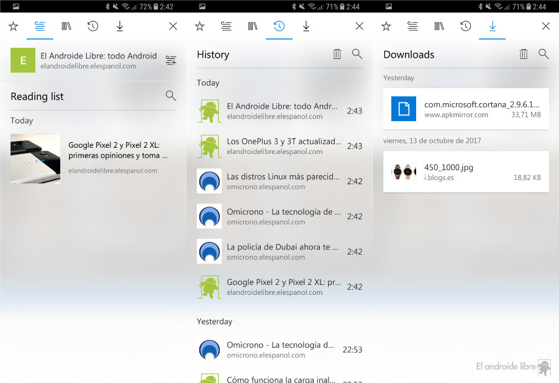The height and width of the screenshot is (383, 559).
Task: Open Books icon in Reading list screen
Action: (66, 26)
